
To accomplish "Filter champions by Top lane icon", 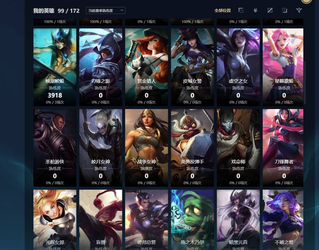I will pyautogui.click(x=241, y=10).
